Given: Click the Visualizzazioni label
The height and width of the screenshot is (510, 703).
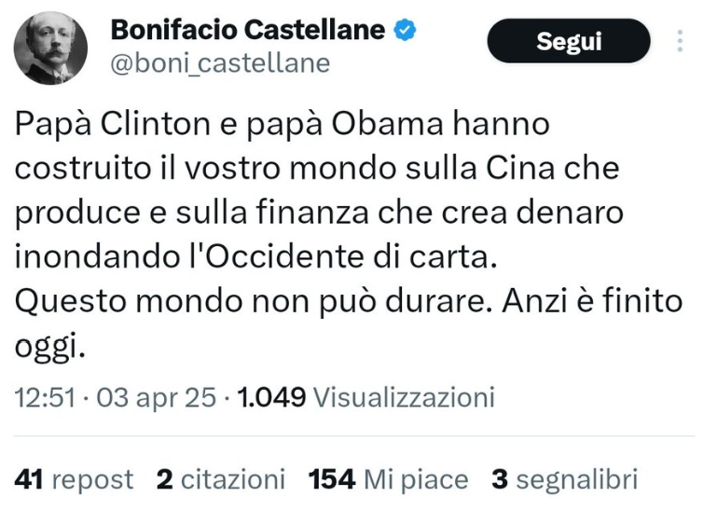Looking at the screenshot, I should [403, 398].
